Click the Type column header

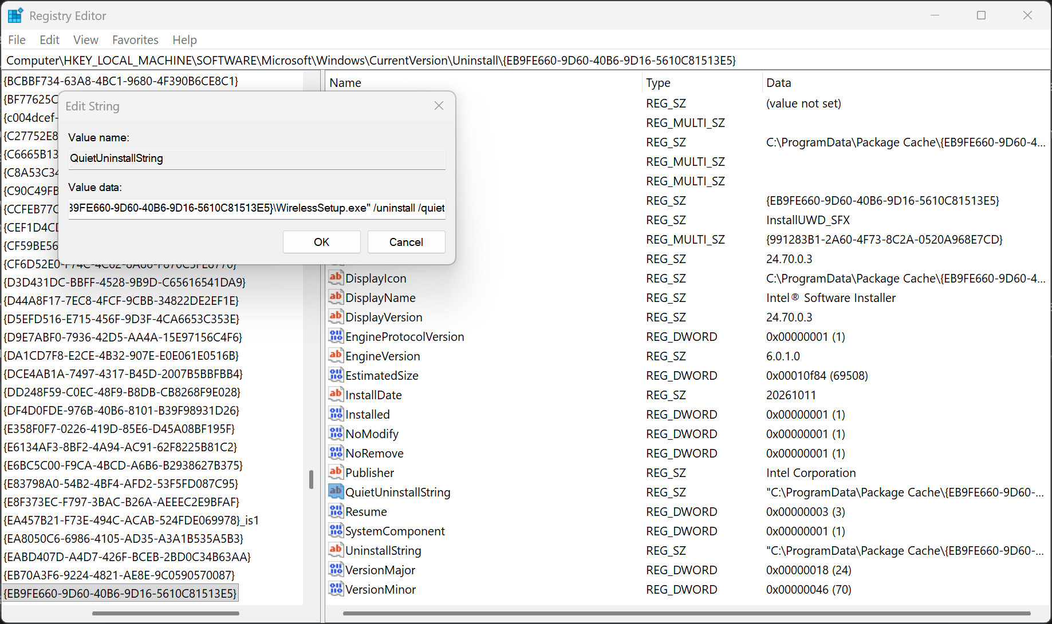pyautogui.click(x=702, y=83)
